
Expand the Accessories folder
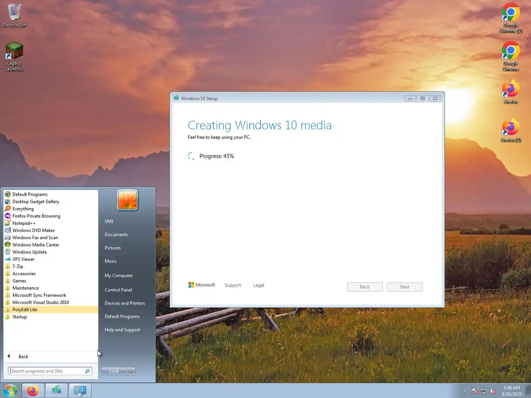point(51,274)
